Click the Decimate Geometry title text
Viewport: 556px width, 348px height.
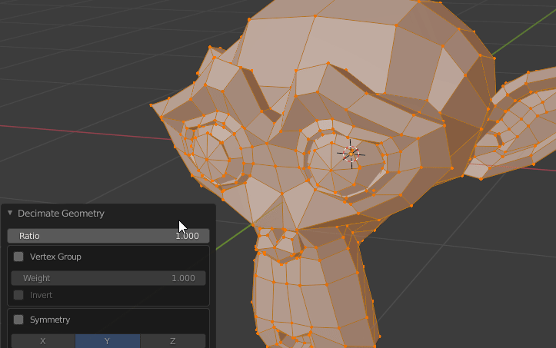click(61, 214)
